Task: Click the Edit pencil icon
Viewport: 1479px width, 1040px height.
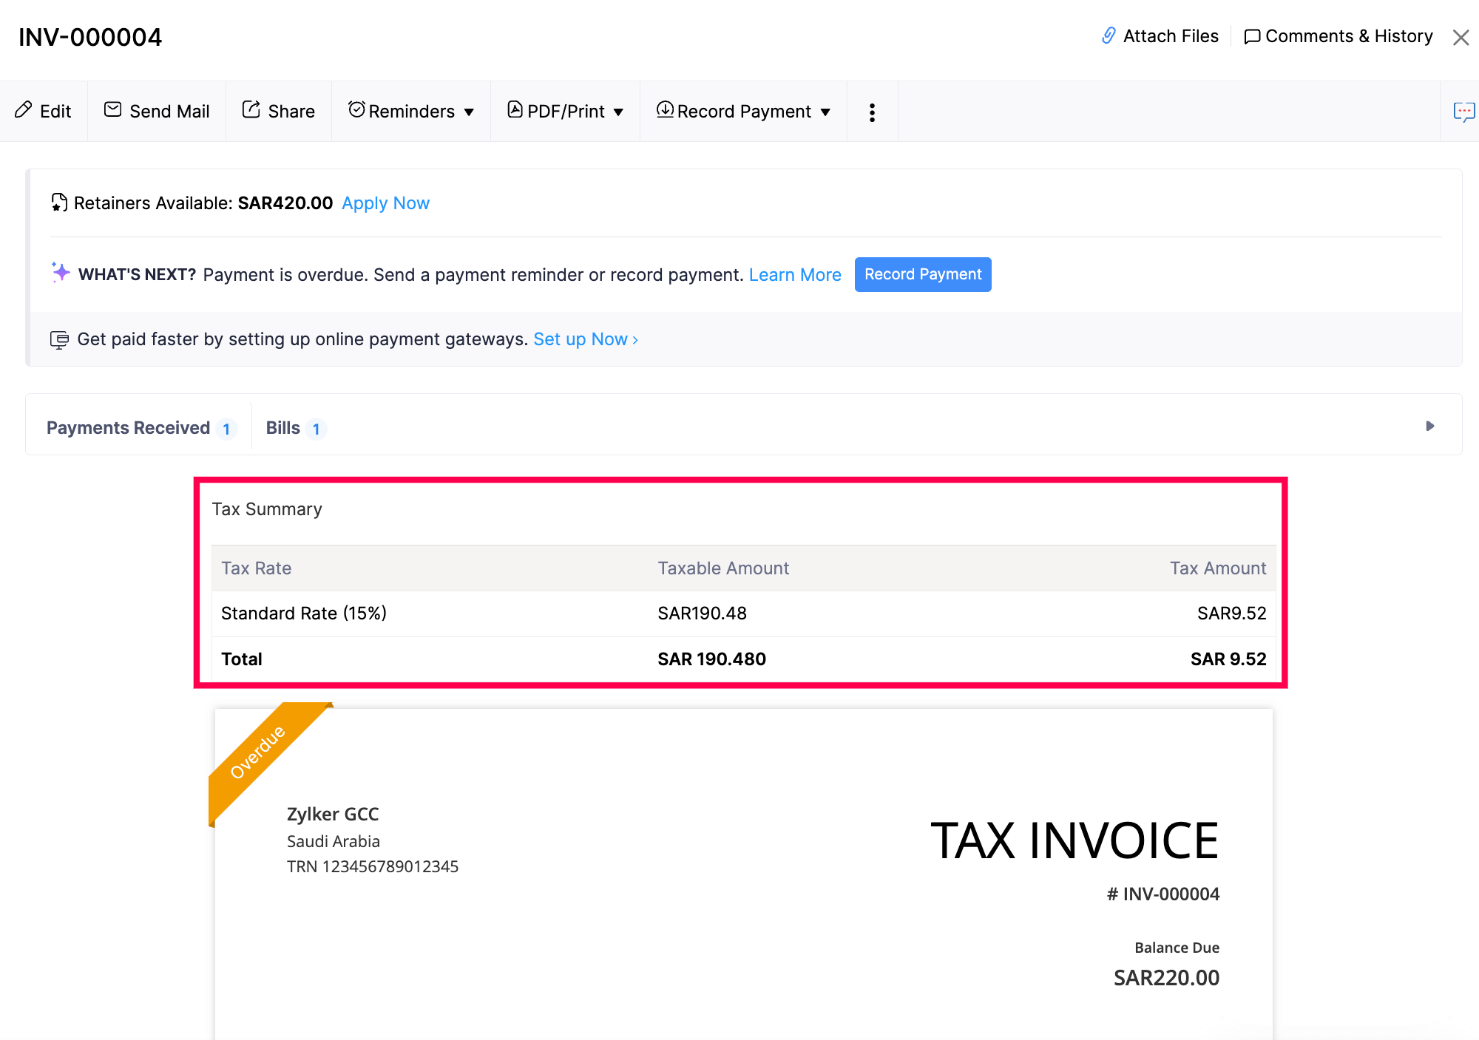Action: (x=24, y=110)
